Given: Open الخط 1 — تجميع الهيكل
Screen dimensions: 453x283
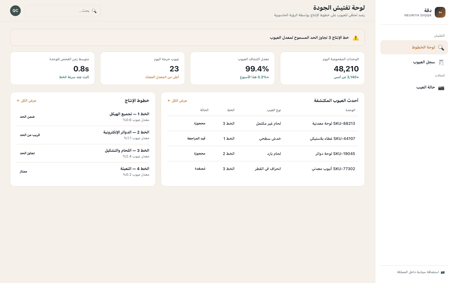Looking at the screenshot, I should 83,117.
